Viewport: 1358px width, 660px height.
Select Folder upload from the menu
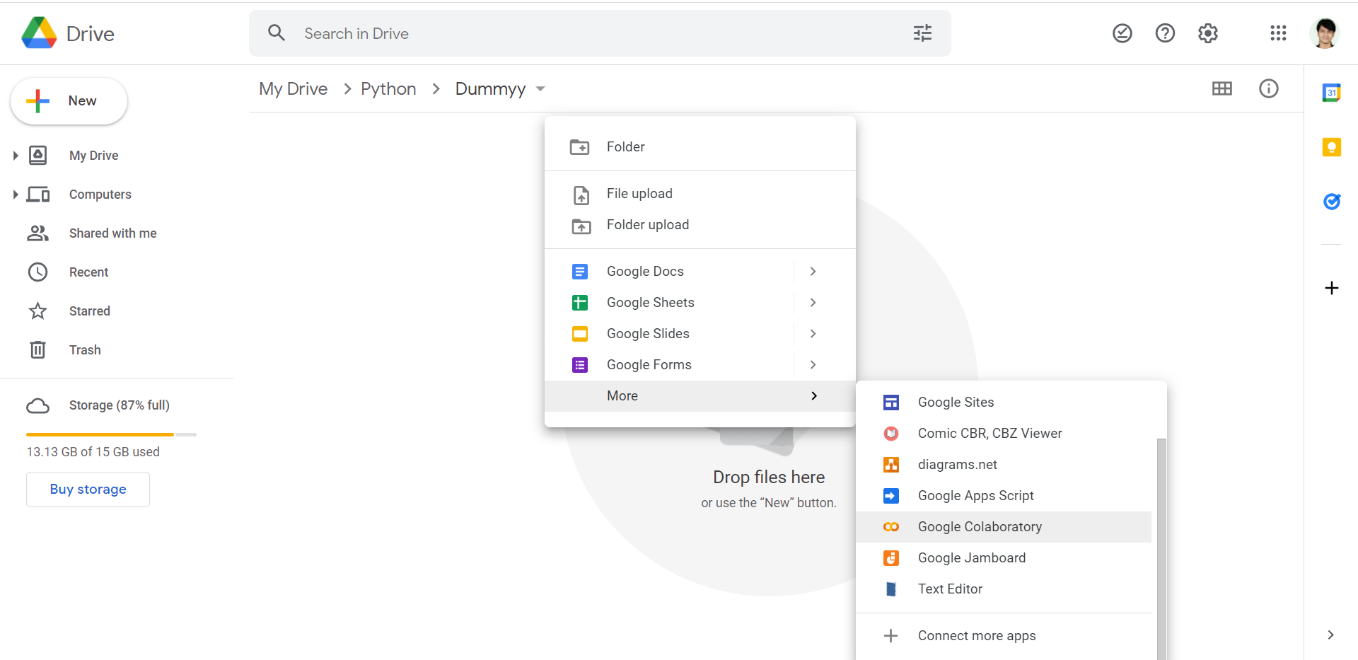click(x=647, y=224)
